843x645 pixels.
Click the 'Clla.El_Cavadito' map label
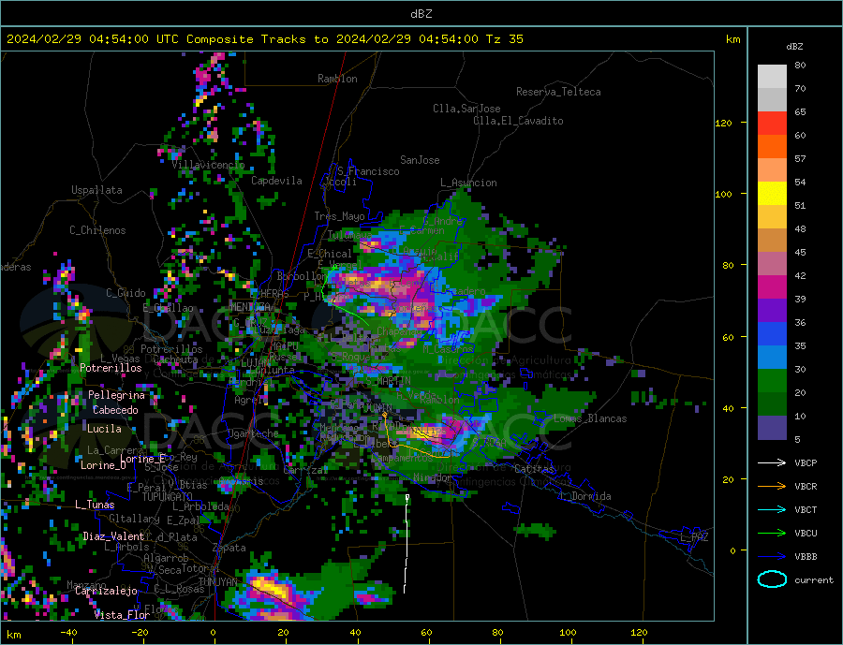tap(518, 121)
